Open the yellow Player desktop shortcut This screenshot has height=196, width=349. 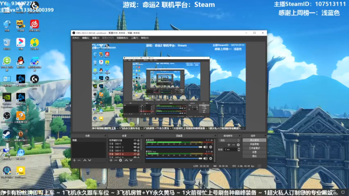coord(21,172)
